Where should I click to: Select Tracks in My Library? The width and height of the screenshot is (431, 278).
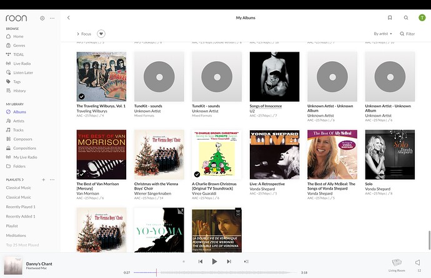coord(15,130)
